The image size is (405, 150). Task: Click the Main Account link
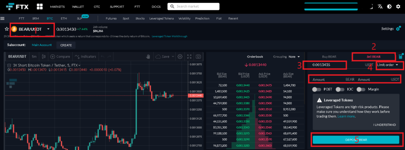click(42, 45)
